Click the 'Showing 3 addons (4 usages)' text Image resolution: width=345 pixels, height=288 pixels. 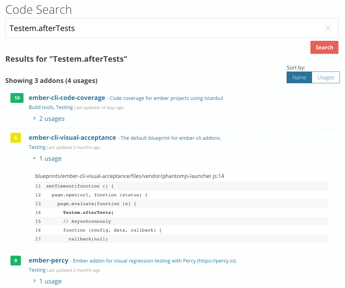point(51,81)
